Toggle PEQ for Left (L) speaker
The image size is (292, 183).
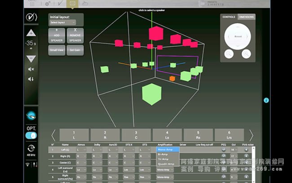(x=223, y=150)
